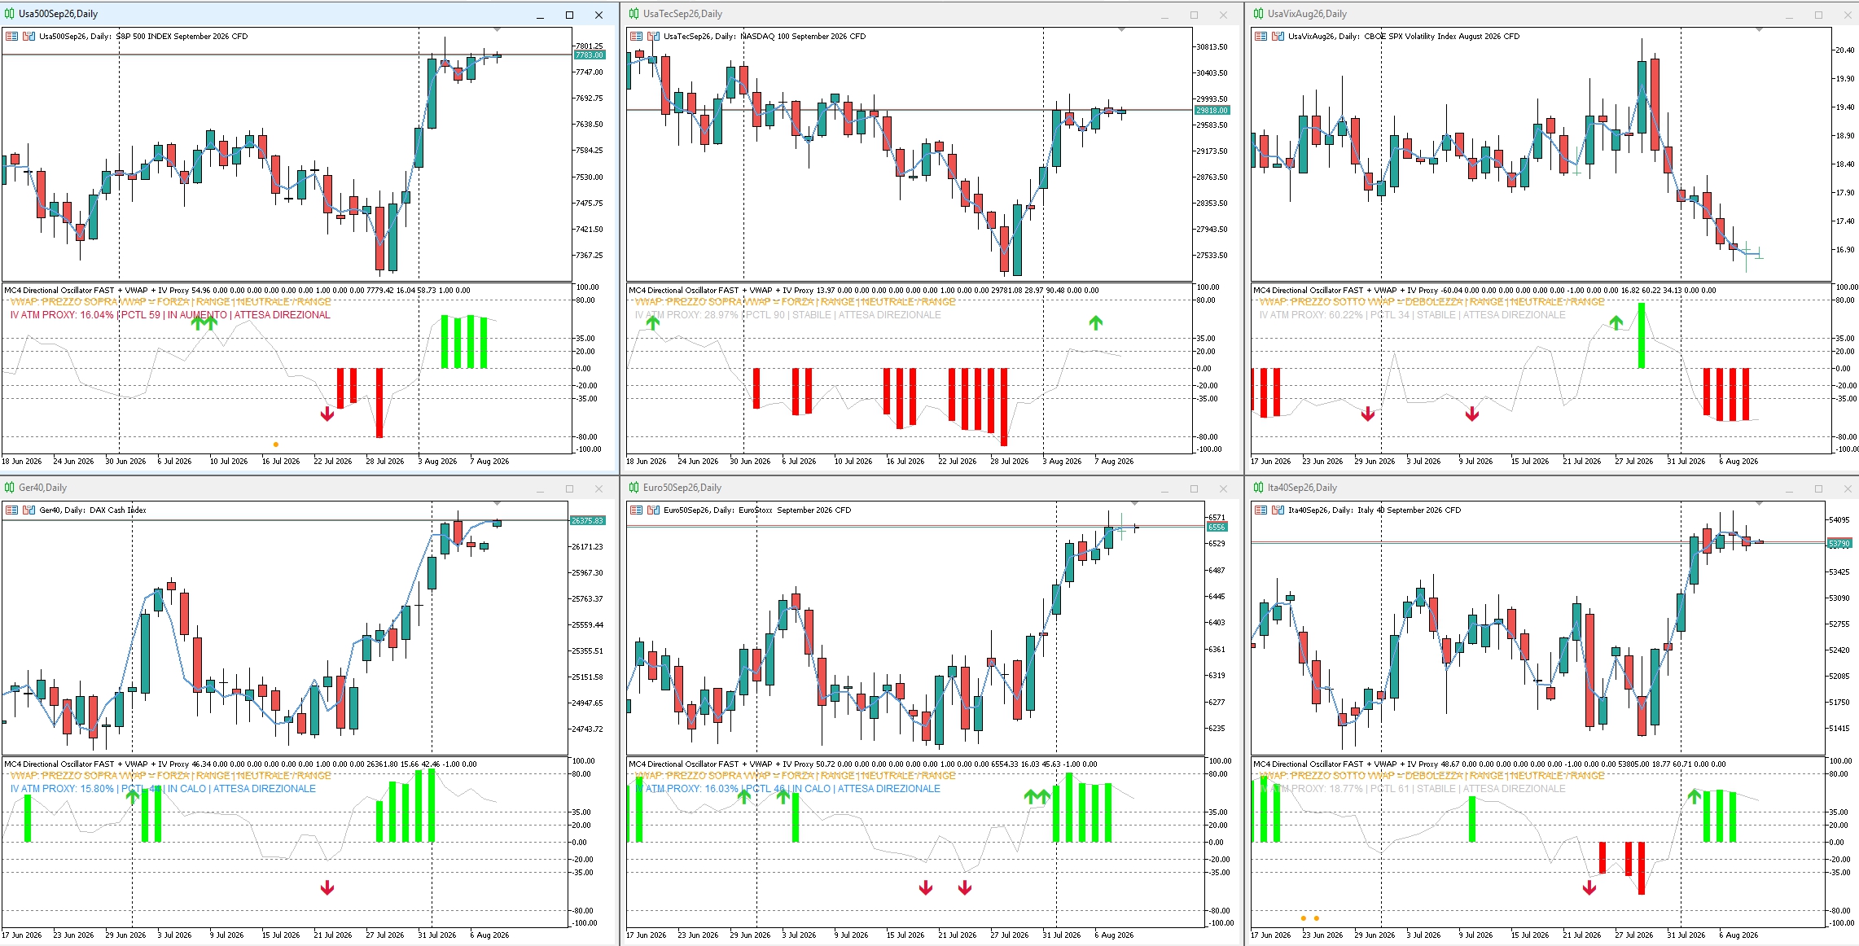Viewport: 1859px width, 946px height.
Task: Click the chart shift triangle on Euro50Sep26 chart
Action: point(1133,504)
